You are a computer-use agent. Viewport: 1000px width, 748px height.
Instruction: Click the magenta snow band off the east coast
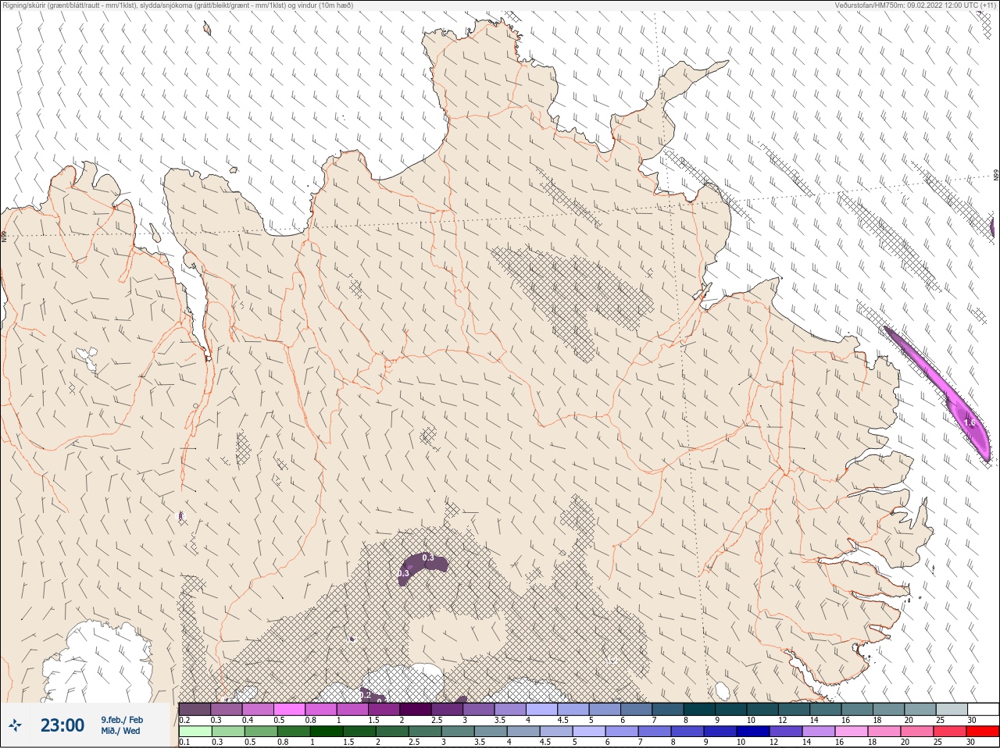pos(937,383)
